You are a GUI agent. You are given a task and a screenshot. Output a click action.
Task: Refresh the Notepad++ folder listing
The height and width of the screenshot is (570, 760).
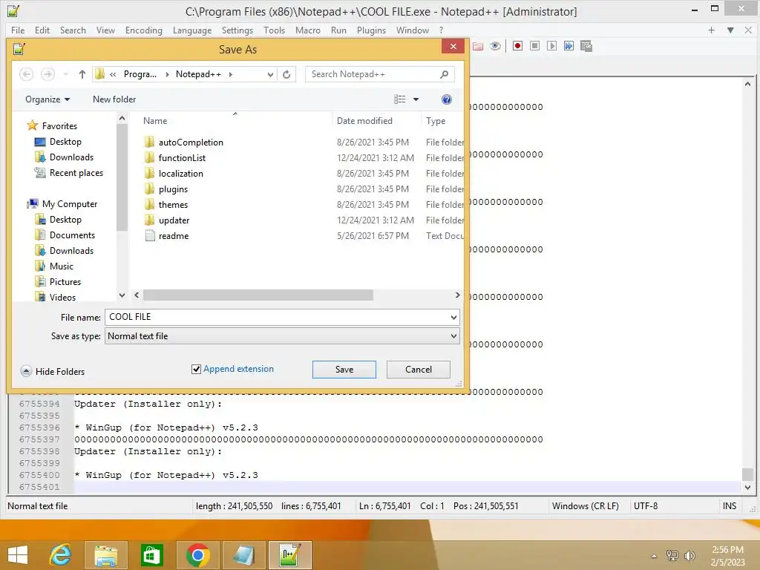pos(286,74)
